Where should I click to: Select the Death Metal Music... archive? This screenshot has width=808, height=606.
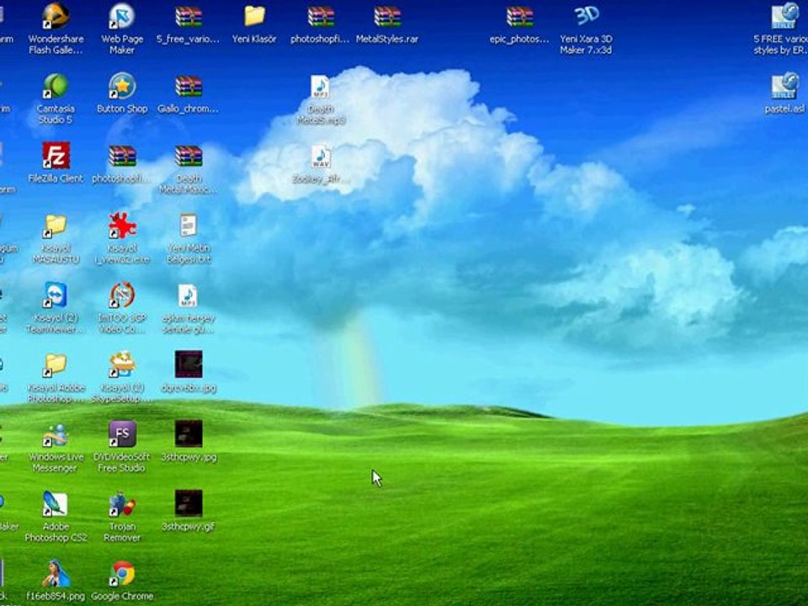click(x=189, y=157)
